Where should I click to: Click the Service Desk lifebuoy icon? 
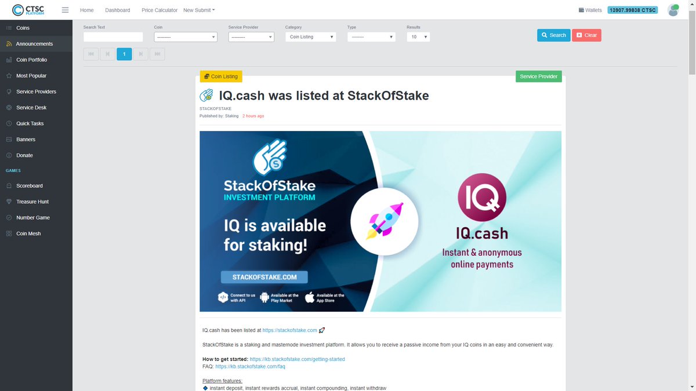point(9,108)
